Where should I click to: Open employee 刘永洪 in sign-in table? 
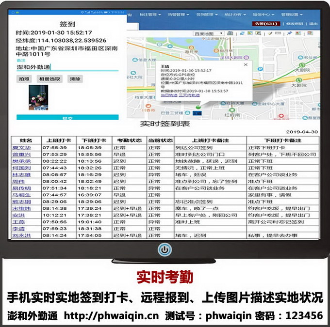[x=21, y=235]
